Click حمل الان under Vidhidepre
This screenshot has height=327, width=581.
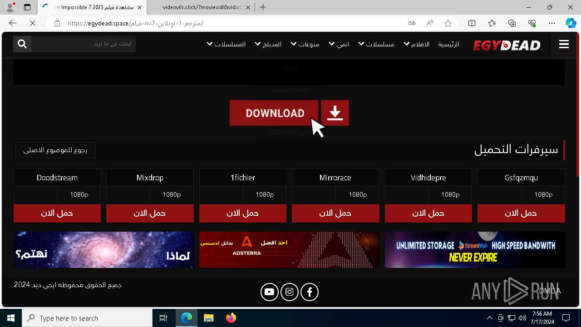tap(428, 213)
